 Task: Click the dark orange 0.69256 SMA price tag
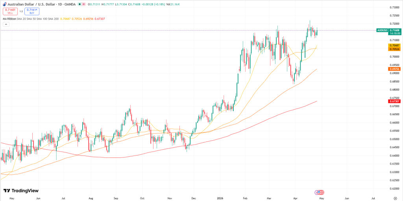pos(394,69)
